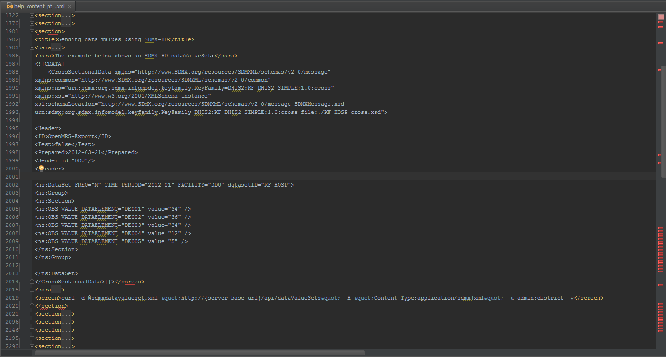Screen dimensions: 666x357
Task: Expand the folded para at line 1983
Action: (32, 47)
